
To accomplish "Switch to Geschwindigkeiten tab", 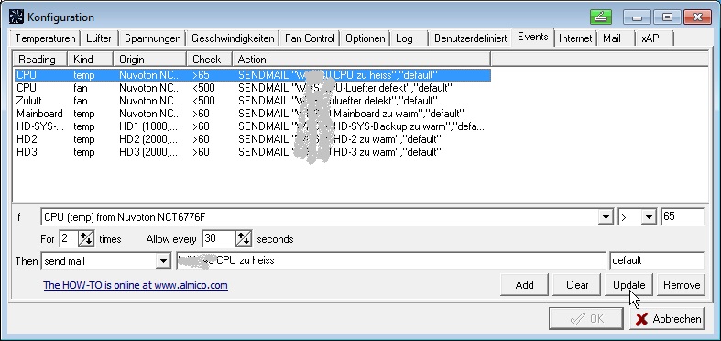I will pyautogui.click(x=233, y=38).
